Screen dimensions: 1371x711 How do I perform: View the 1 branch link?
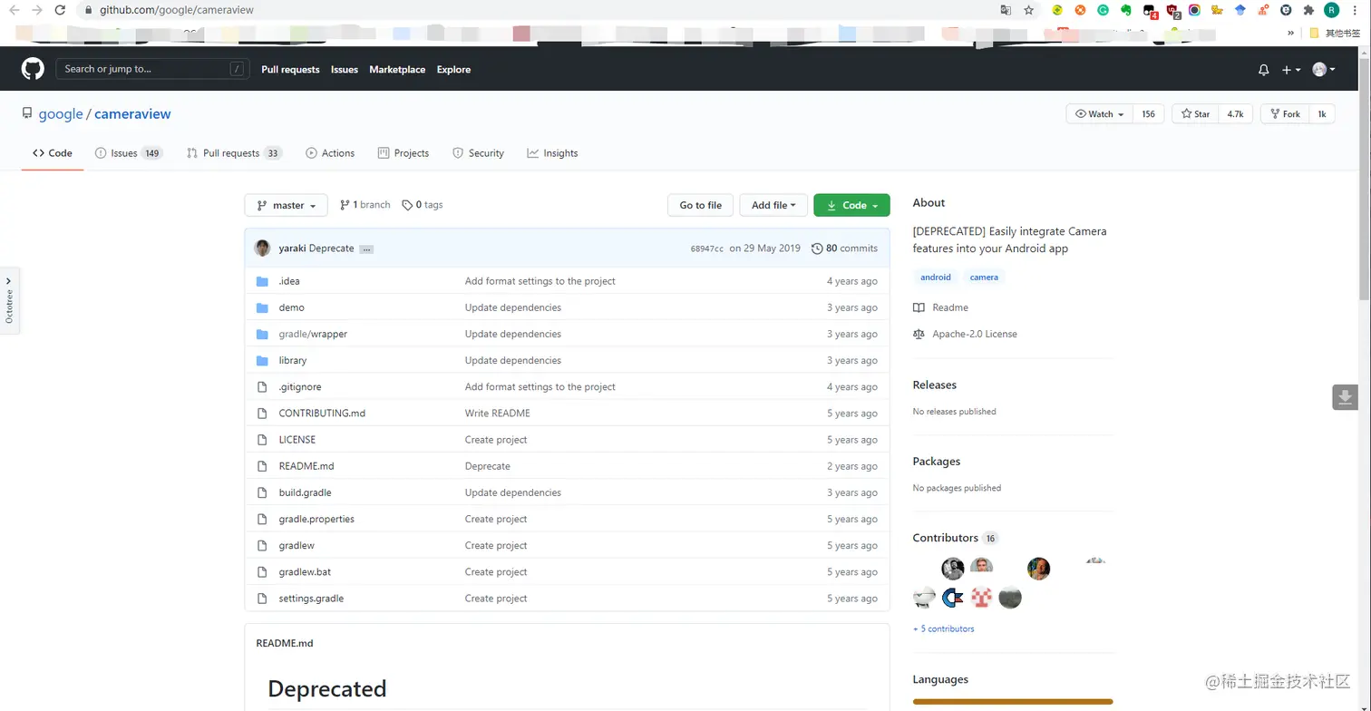point(365,205)
